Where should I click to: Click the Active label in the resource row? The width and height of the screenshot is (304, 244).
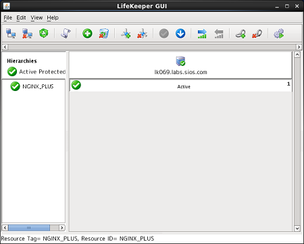[184, 87]
